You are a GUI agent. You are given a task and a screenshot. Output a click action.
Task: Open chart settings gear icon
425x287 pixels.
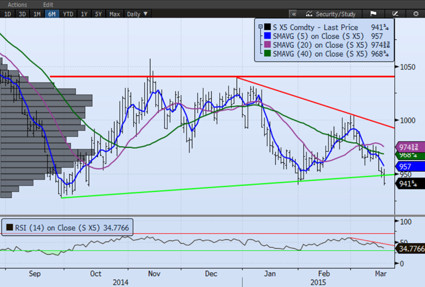414,14
